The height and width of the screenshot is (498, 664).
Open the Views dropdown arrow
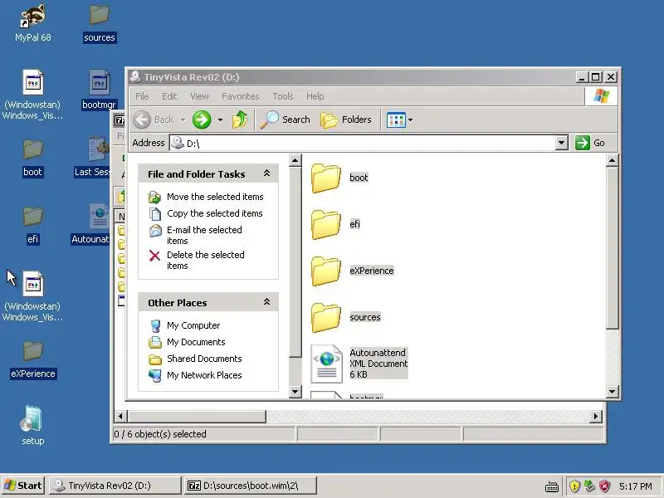(x=410, y=120)
